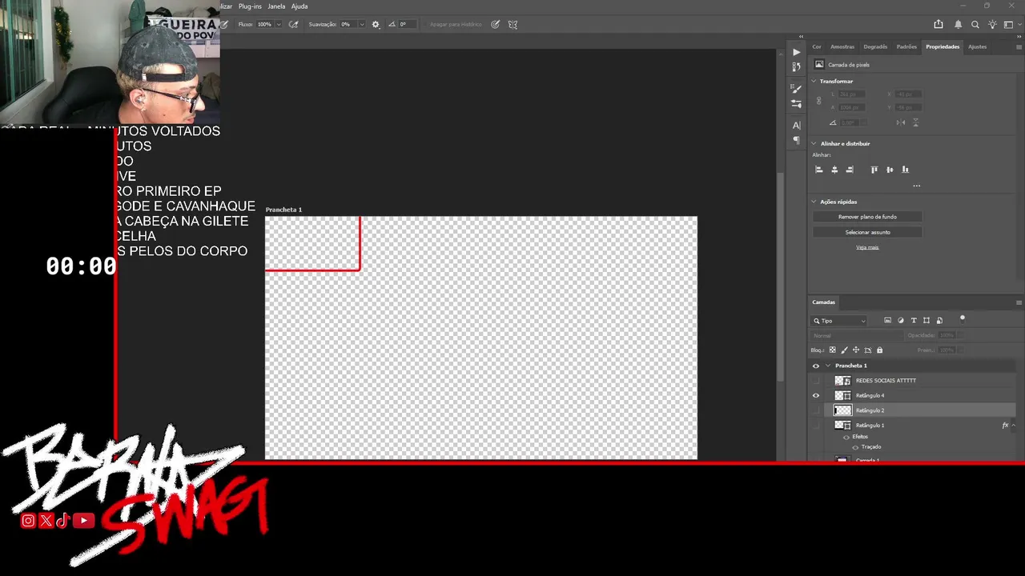Align left edges in Alinhar

(819, 170)
